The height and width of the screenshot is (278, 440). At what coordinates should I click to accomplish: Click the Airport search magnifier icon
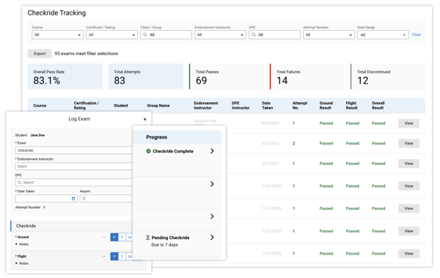(x=84, y=199)
